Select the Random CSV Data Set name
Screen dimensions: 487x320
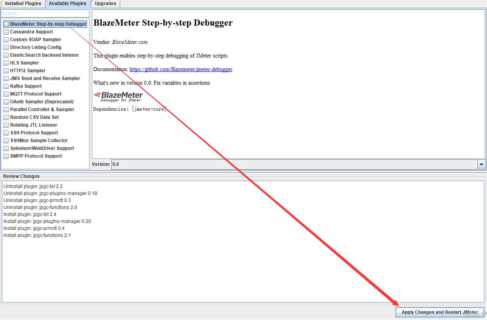pyautogui.click(x=35, y=117)
